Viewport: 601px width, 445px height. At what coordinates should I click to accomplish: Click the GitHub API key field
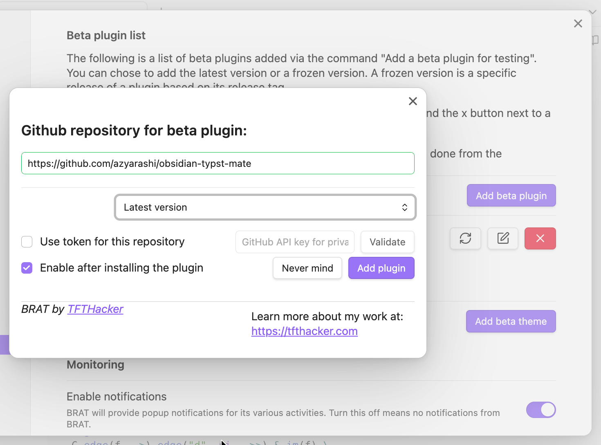tap(295, 242)
